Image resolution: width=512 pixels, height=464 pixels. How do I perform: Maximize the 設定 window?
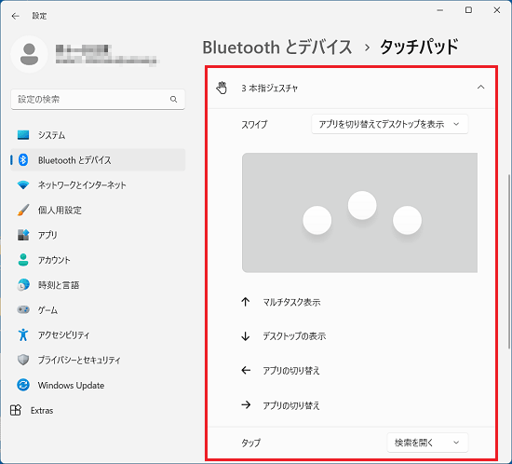(468, 10)
